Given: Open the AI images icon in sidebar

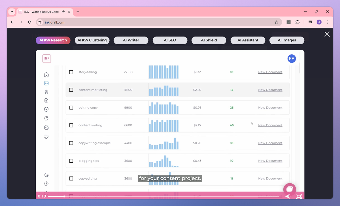Looking at the screenshot, I should [46, 128].
